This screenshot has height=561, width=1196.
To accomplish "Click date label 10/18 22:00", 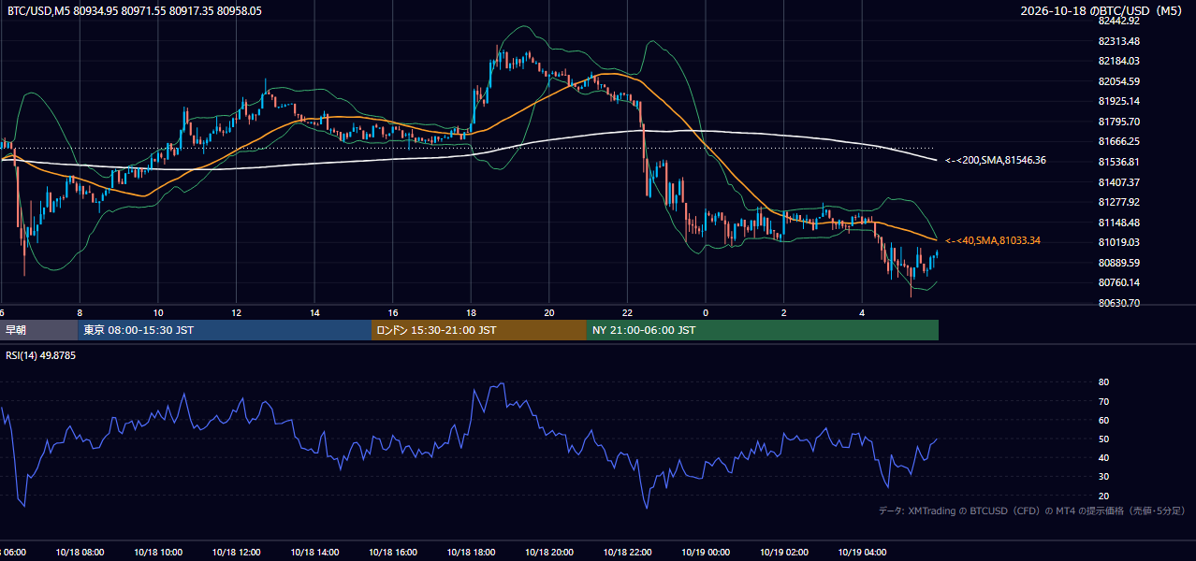I will pos(627,553).
